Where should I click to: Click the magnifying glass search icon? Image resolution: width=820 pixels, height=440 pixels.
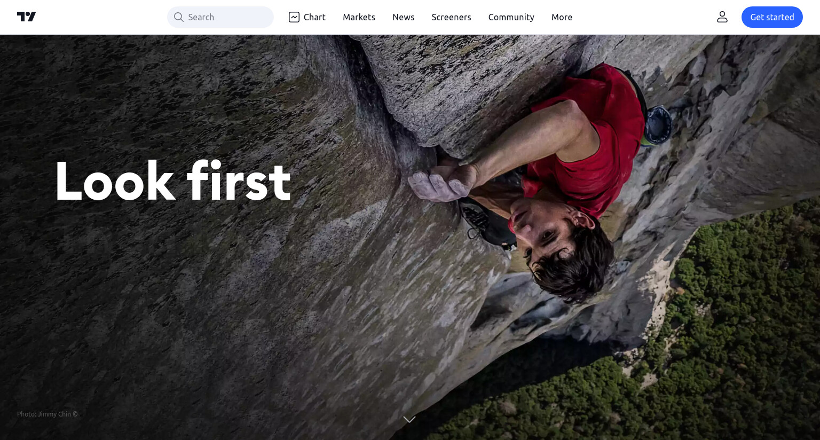click(x=179, y=17)
